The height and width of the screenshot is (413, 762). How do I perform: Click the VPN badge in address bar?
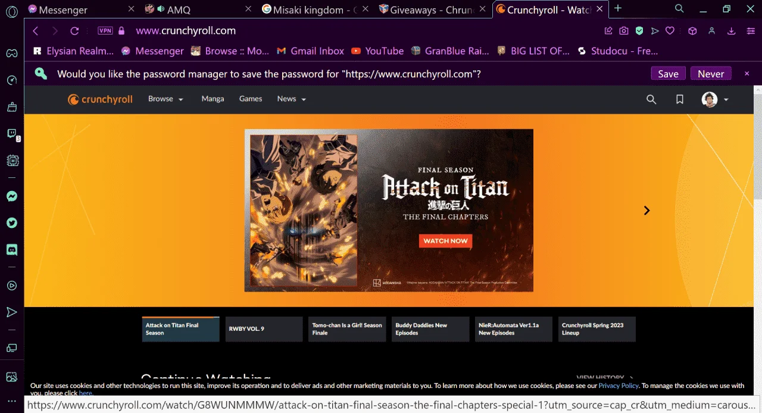coord(105,31)
